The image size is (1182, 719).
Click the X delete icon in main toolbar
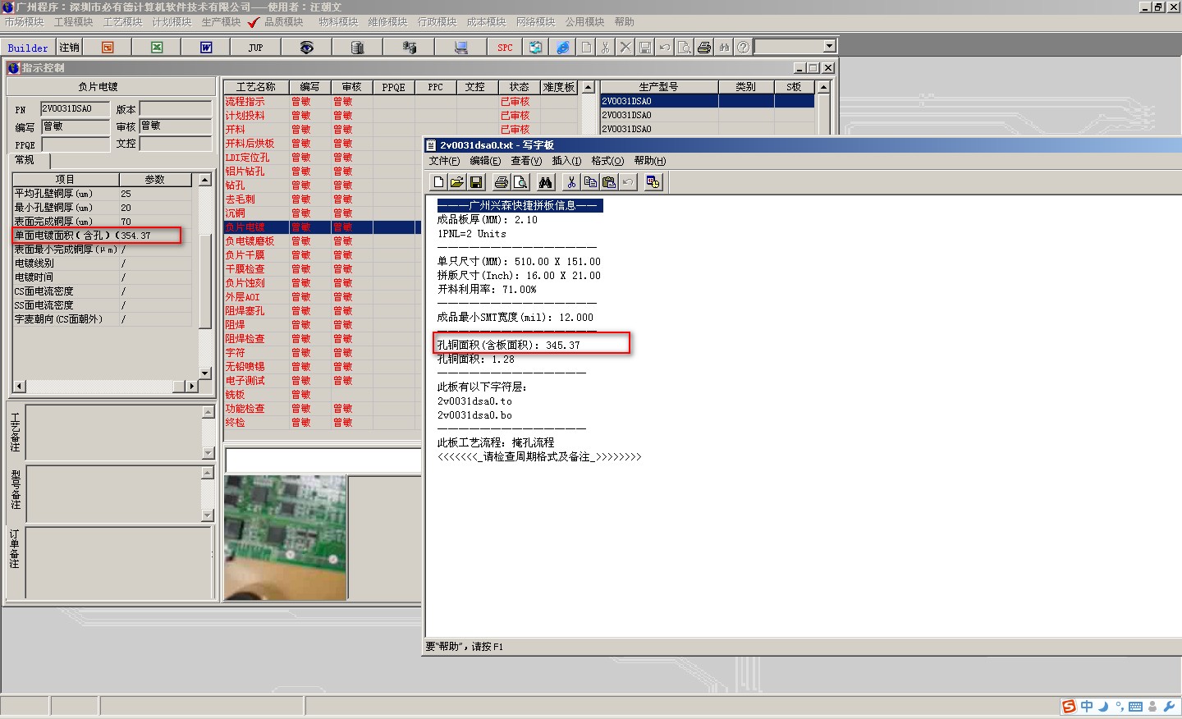[x=625, y=48]
